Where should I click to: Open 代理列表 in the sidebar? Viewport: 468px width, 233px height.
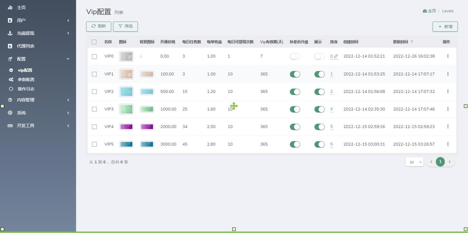click(26, 46)
